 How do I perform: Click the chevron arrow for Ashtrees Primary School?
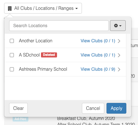(x=119, y=69)
